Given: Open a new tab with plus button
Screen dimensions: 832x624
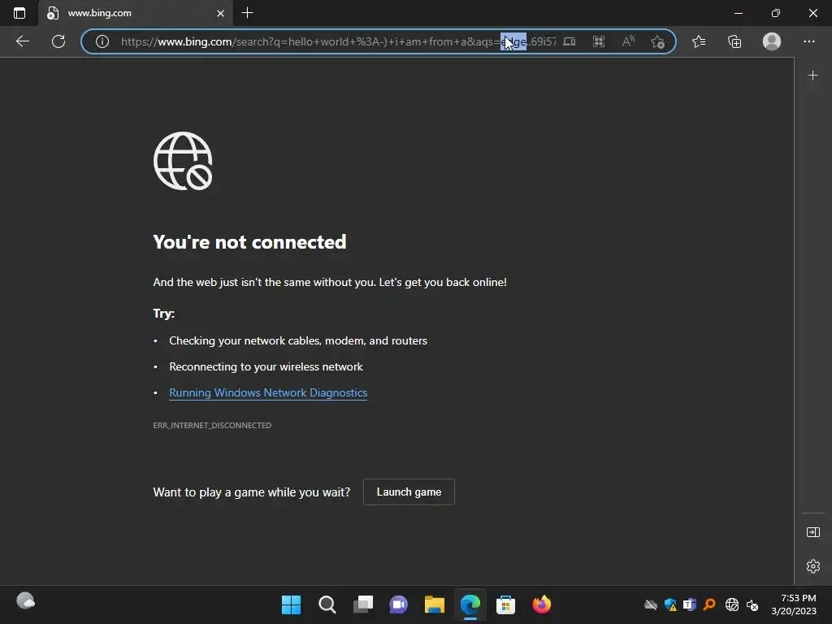Looking at the screenshot, I should (x=247, y=13).
